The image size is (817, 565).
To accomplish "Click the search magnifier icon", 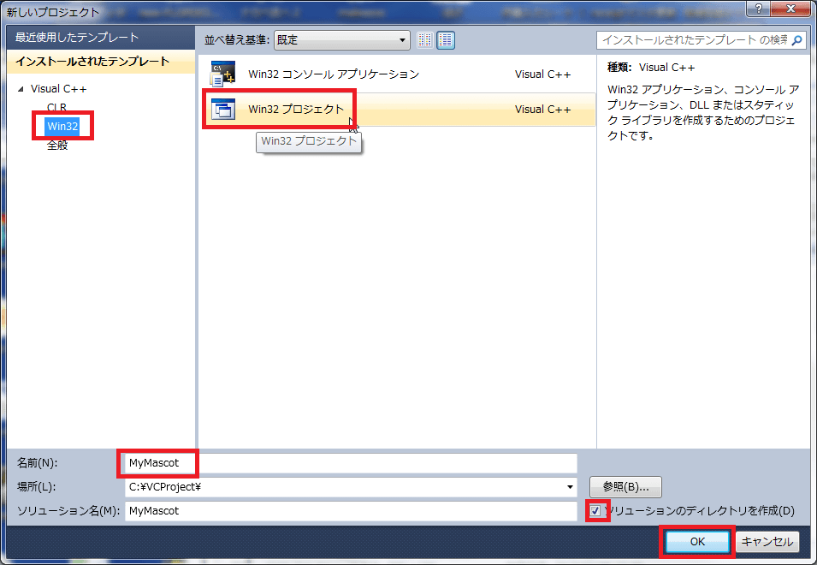I will tap(796, 40).
